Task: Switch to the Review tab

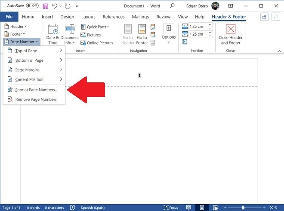Action: (164, 17)
